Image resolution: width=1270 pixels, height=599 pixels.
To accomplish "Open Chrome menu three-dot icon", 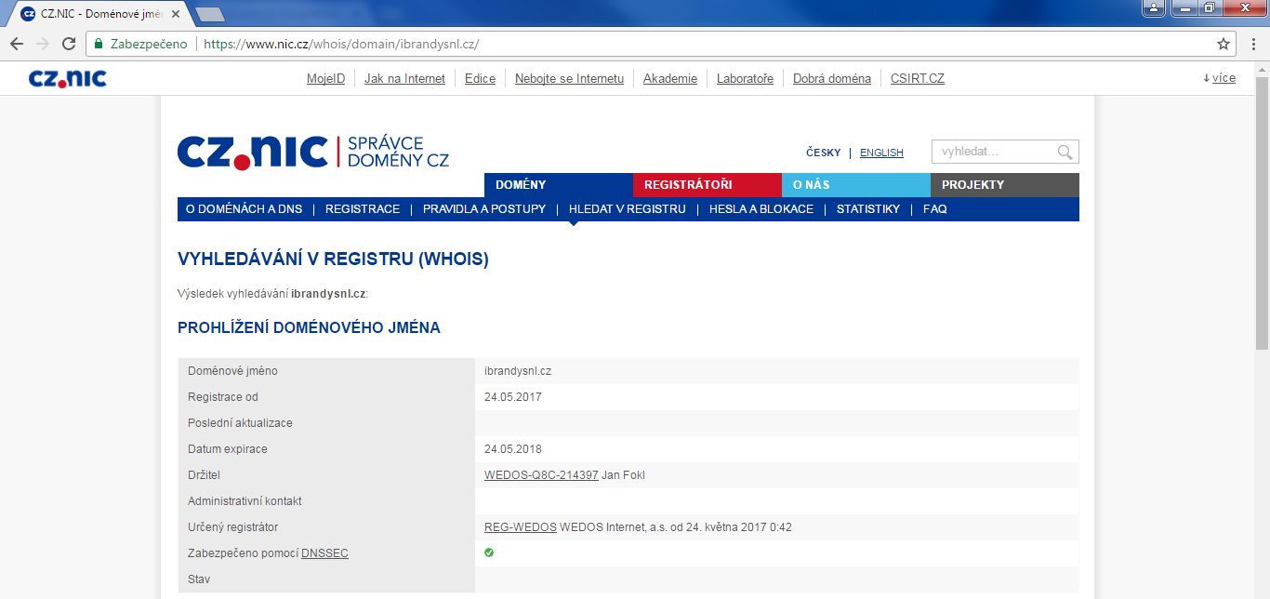I will click(x=1252, y=44).
